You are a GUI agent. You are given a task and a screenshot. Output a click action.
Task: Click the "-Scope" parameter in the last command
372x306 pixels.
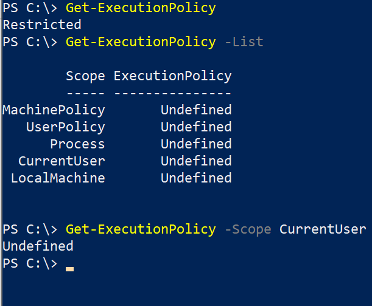(x=247, y=229)
